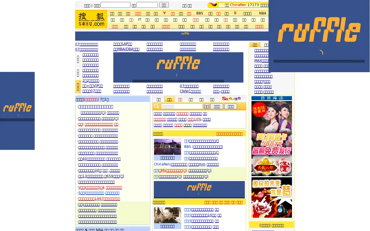Click the red fox-tail icon beside ChinaRen
Viewport: 370px width, 231px height.
coord(213,5)
